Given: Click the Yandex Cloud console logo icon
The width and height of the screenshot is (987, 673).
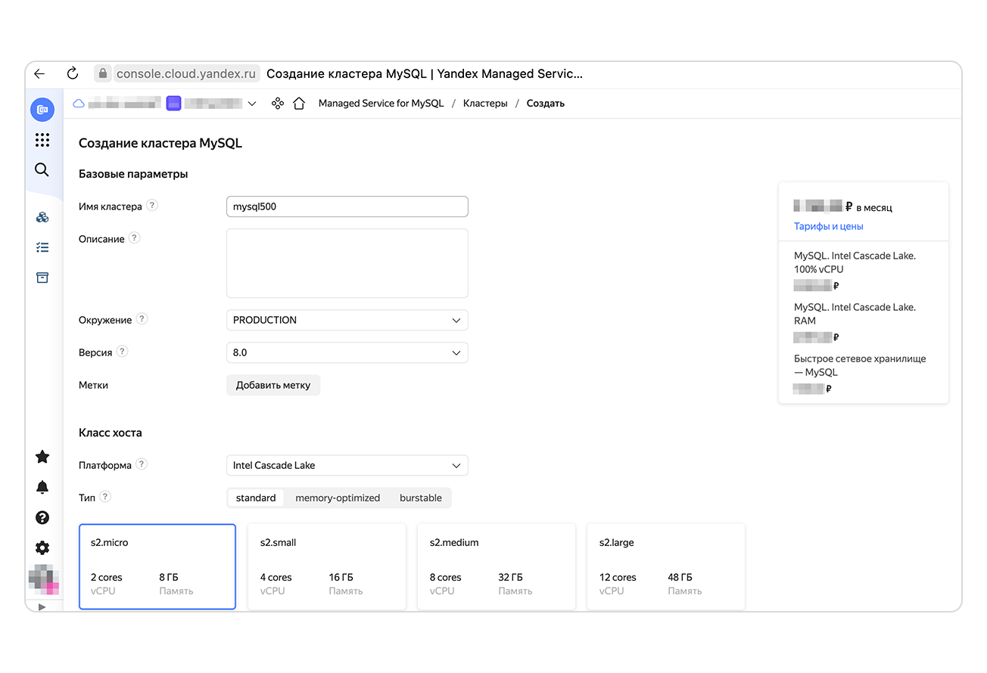Looking at the screenshot, I should coord(42,110).
